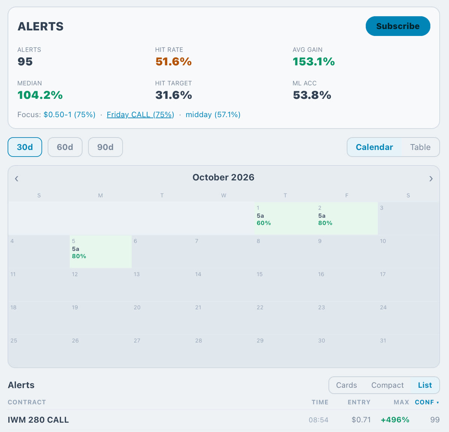Sort alerts by CONF column
The image size is (449, 432).
427,402
